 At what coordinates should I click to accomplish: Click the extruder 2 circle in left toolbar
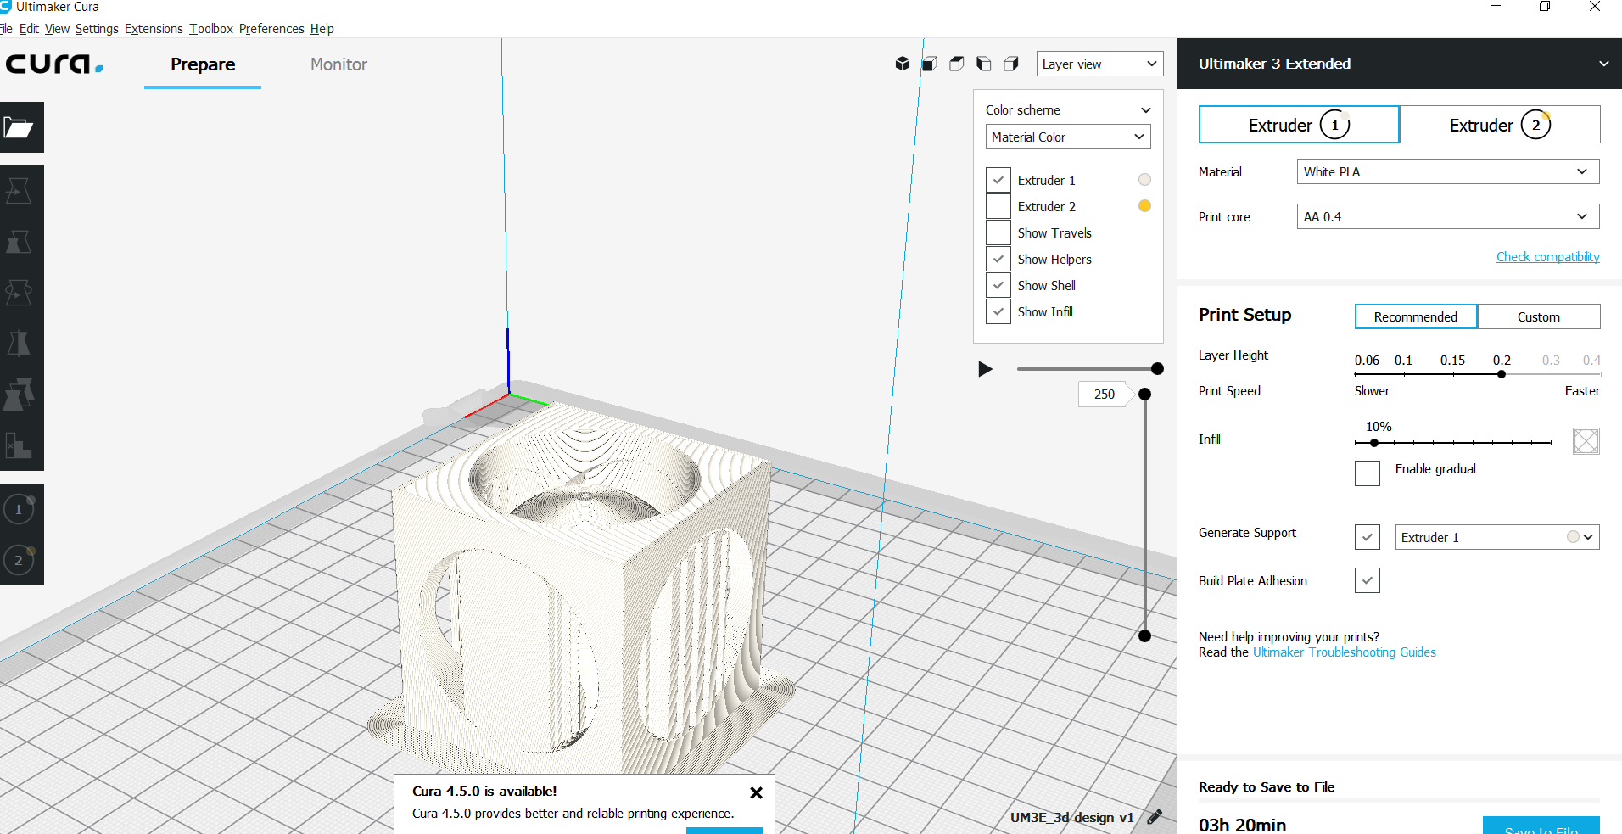point(19,560)
